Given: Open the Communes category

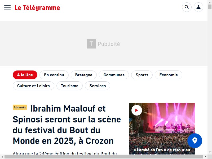Looking at the screenshot, I should pos(114,75).
